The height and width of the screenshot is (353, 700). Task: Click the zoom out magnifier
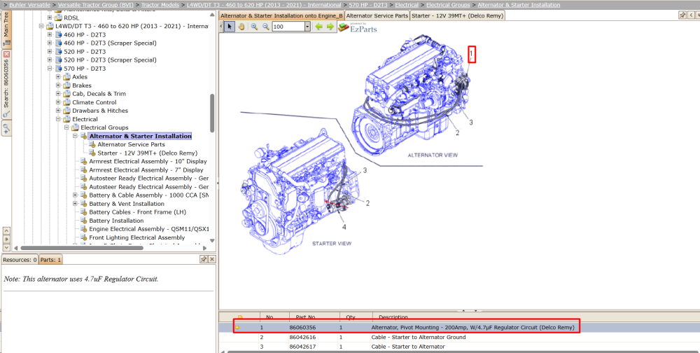tap(265, 27)
